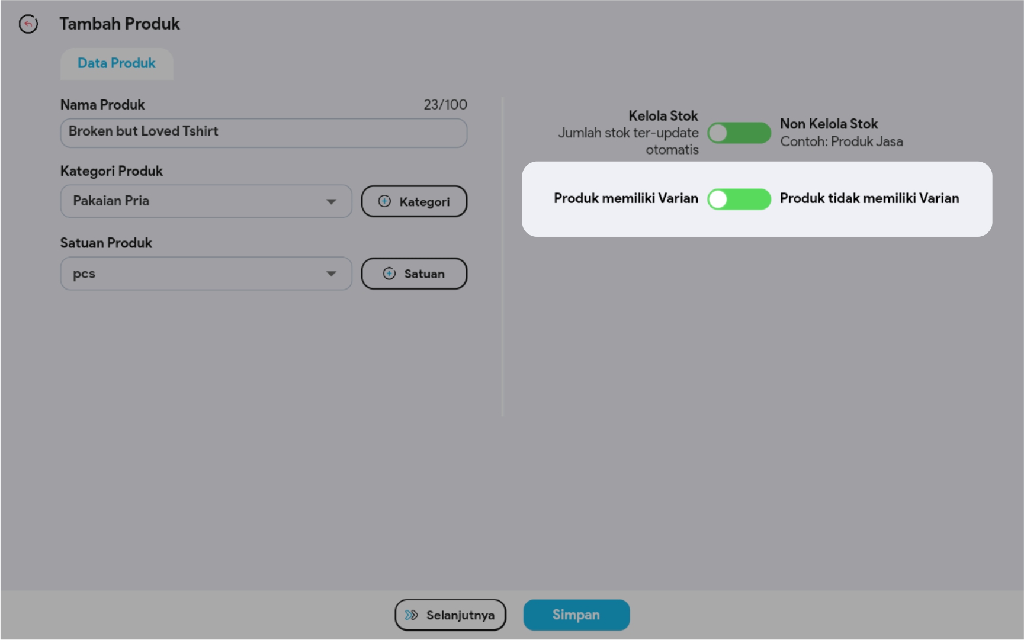
Task: Toggle the Kelola Stok switch
Action: [x=739, y=133]
